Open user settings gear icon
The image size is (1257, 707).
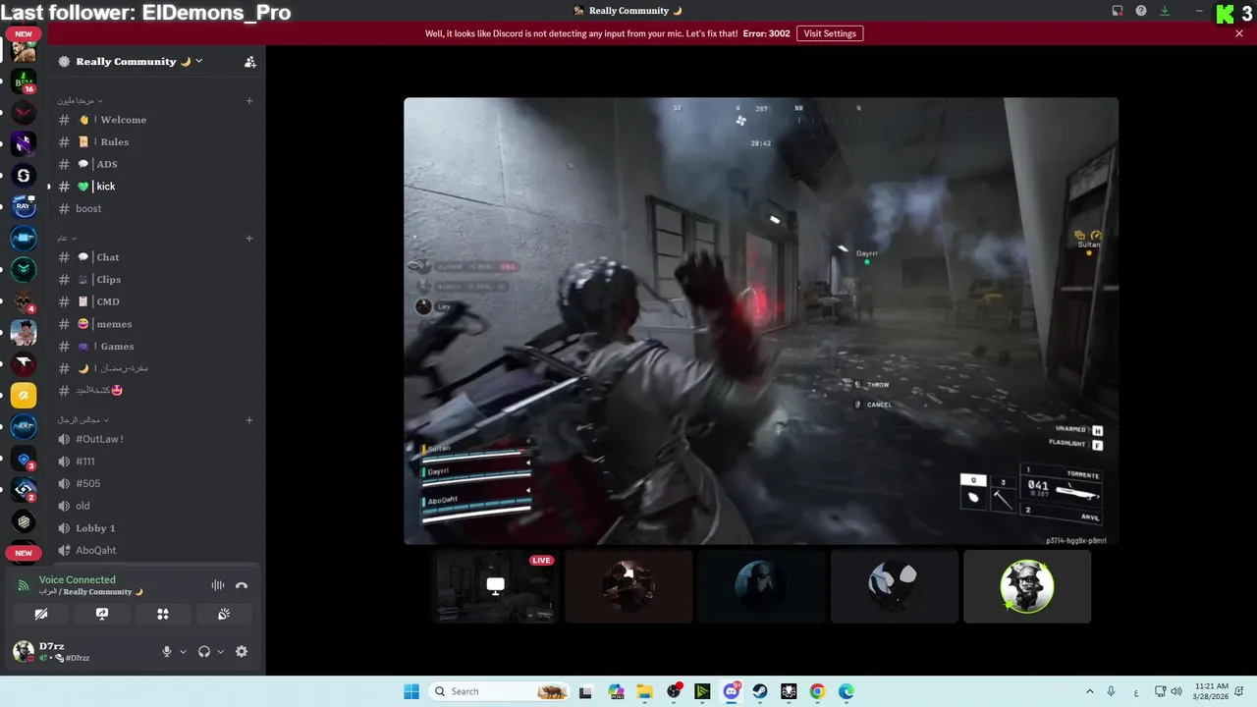click(242, 651)
